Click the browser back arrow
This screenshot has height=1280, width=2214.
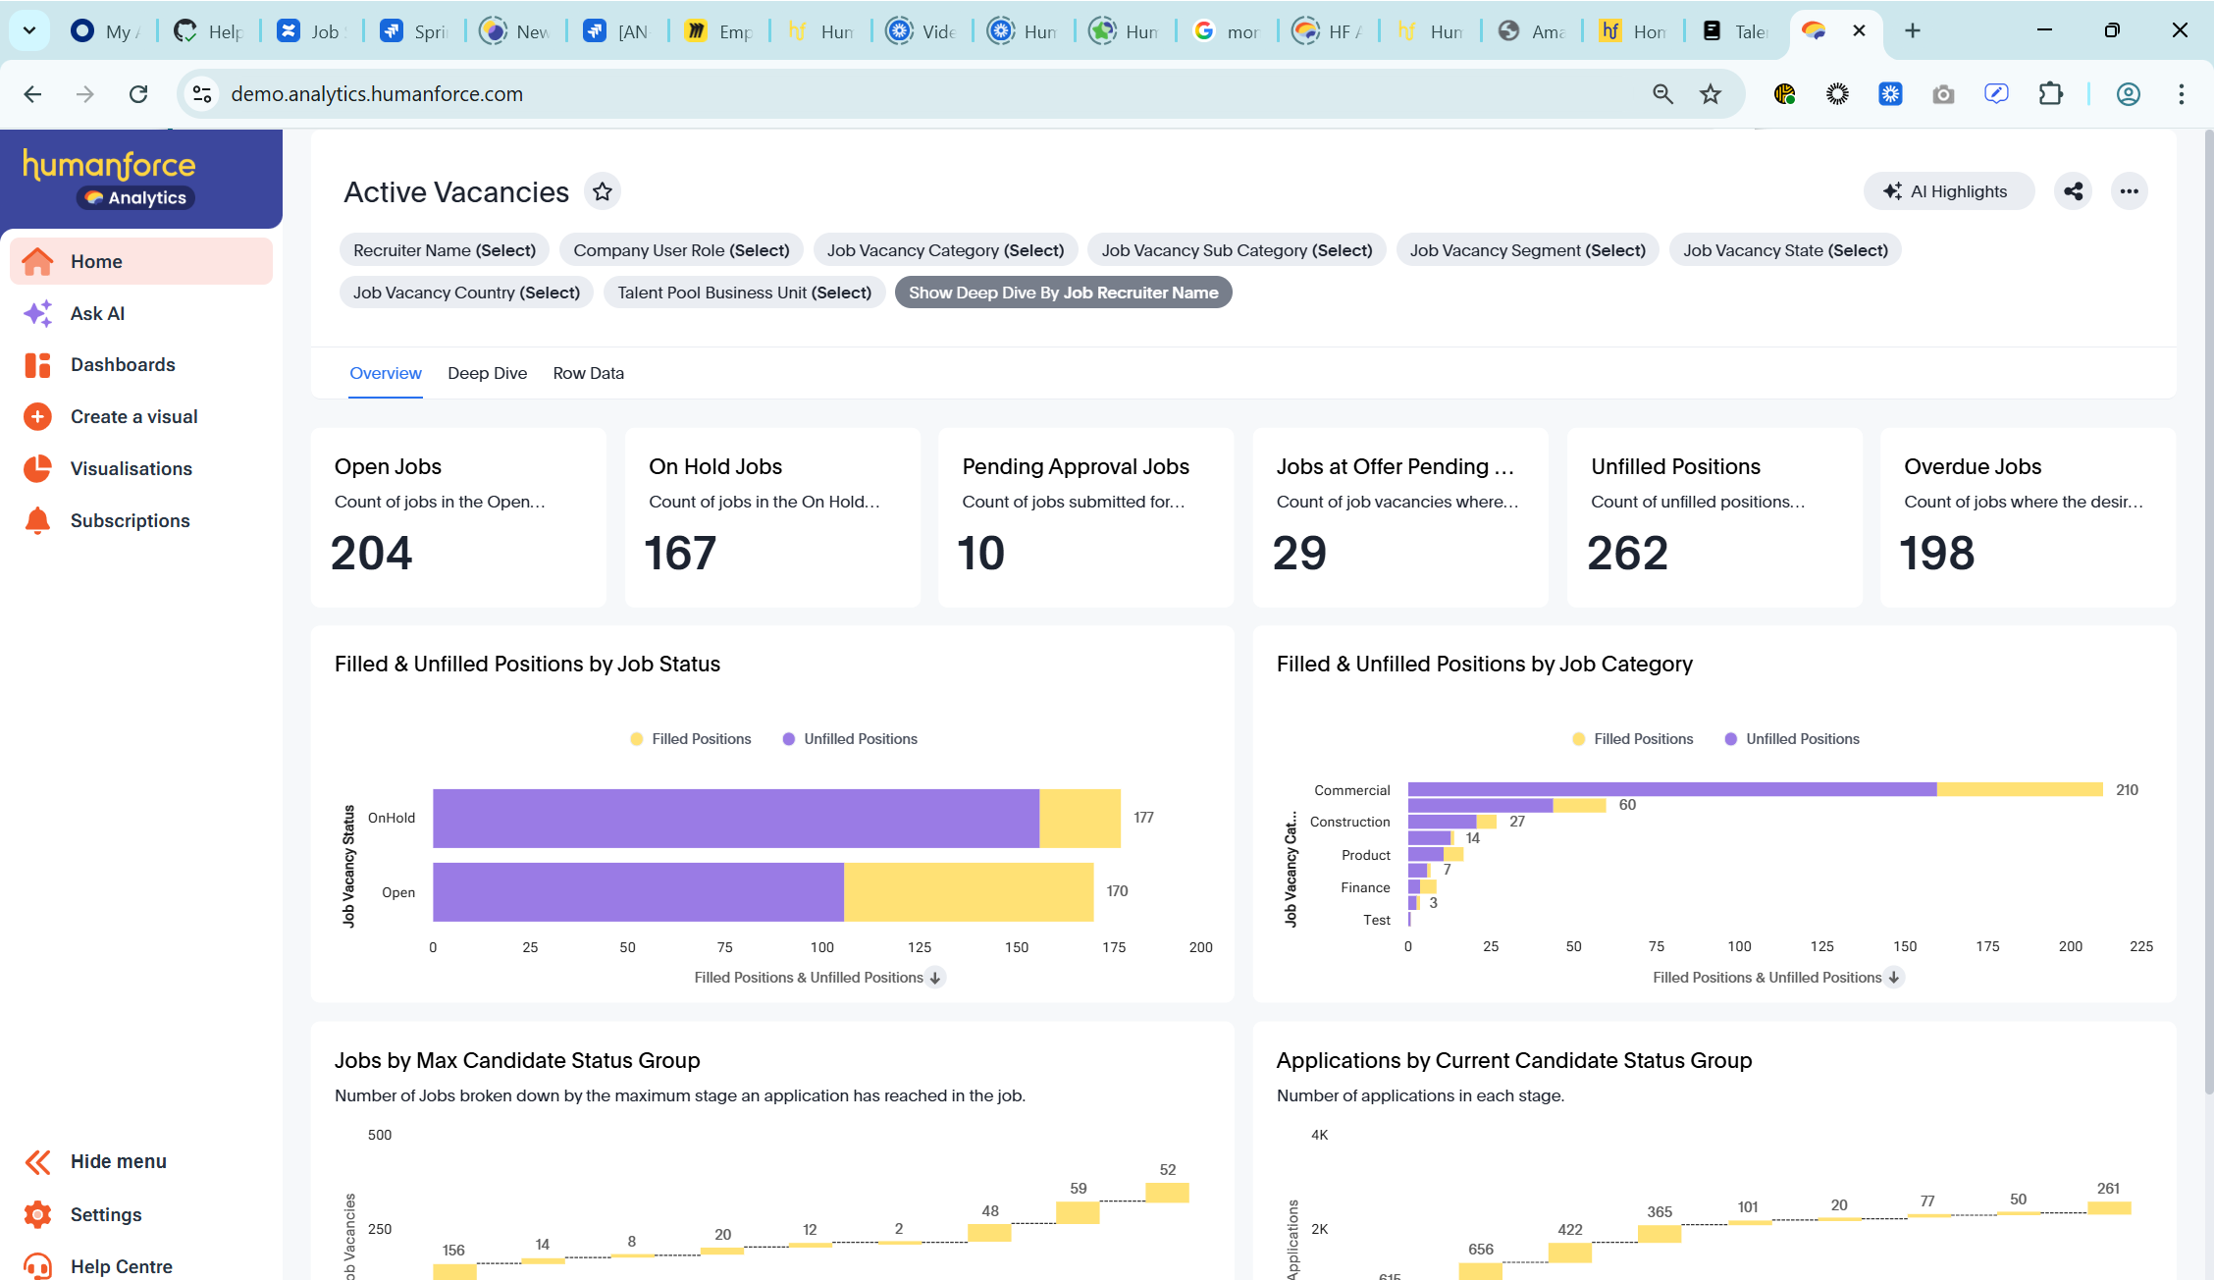click(x=32, y=94)
